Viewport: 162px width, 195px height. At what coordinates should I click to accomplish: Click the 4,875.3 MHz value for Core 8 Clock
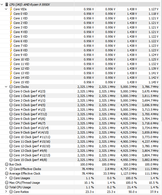(x=129, y=128)
